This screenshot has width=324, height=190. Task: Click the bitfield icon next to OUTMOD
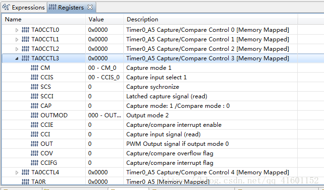tap(34, 115)
